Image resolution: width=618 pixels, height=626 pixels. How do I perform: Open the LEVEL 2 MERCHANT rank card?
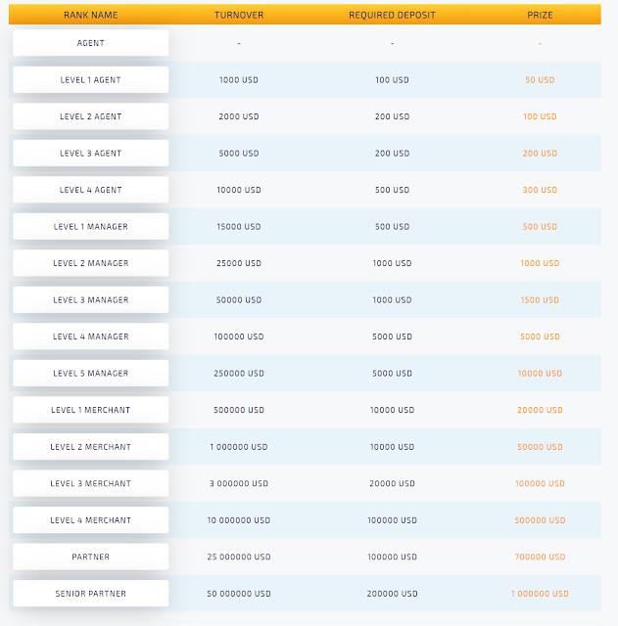pyautogui.click(x=91, y=447)
